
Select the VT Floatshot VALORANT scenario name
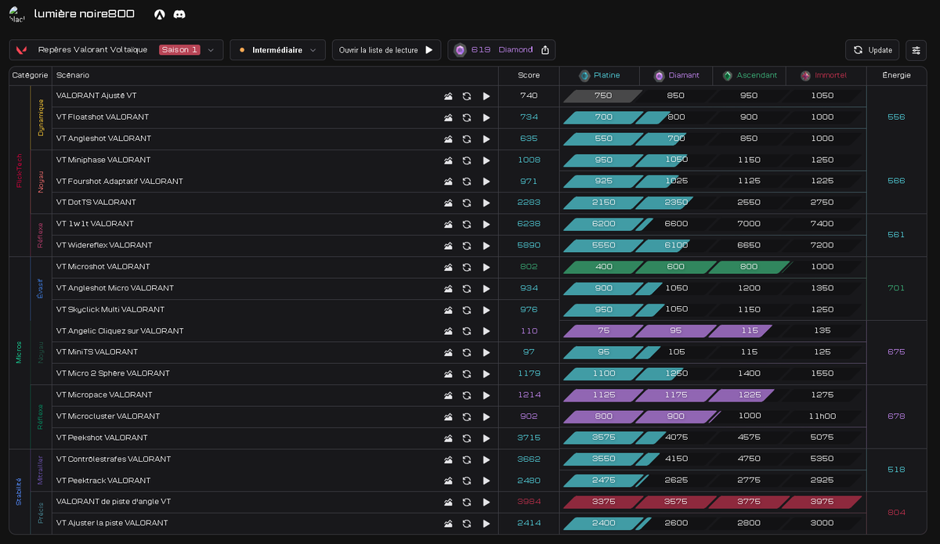(103, 117)
